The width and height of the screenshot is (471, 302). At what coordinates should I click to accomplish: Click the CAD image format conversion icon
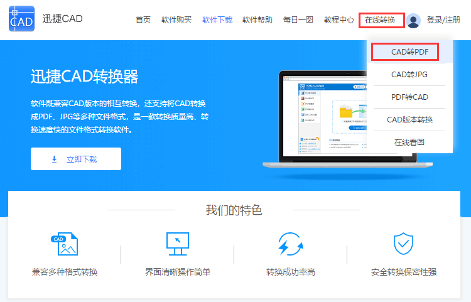65,244
